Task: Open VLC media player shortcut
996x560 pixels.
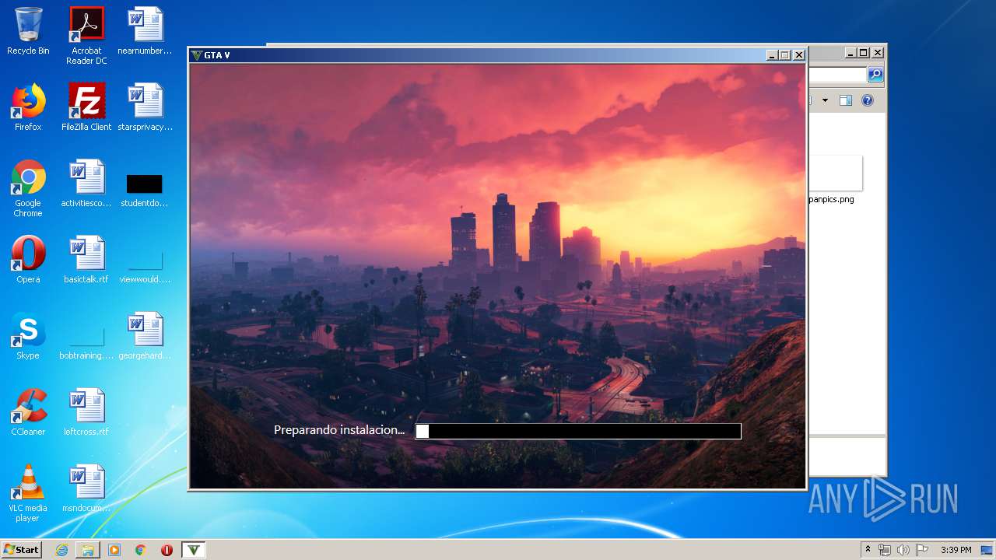Action: pyautogui.click(x=28, y=493)
